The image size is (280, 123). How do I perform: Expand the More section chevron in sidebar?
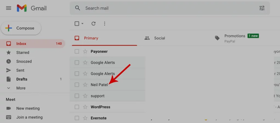[x=8, y=88]
